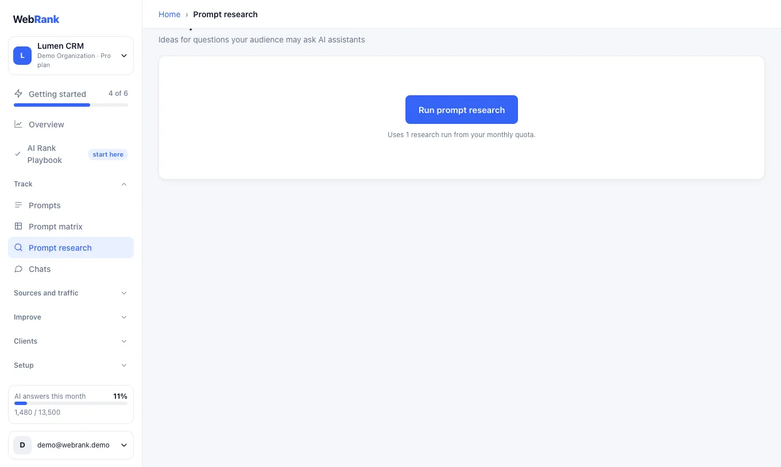The height and width of the screenshot is (467, 781).
Task: Click the "AI answers this month" label
Action: point(50,396)
